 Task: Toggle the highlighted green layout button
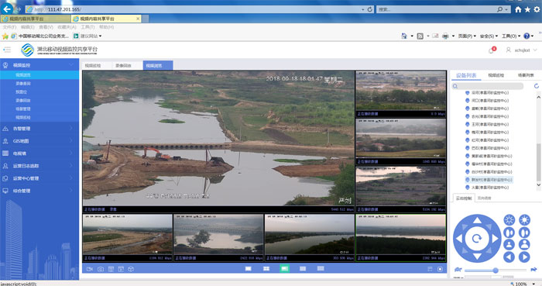(284, 269)
